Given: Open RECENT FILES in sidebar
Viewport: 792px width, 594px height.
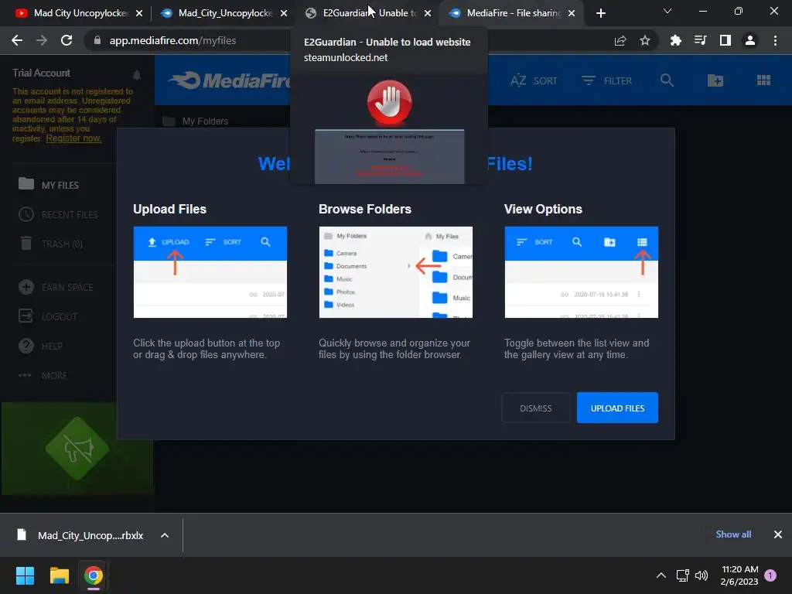Looking at the screenshot, I should pos(59,215).
